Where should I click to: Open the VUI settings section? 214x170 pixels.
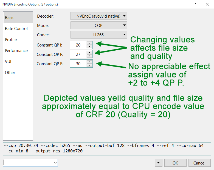coord(18,61)
